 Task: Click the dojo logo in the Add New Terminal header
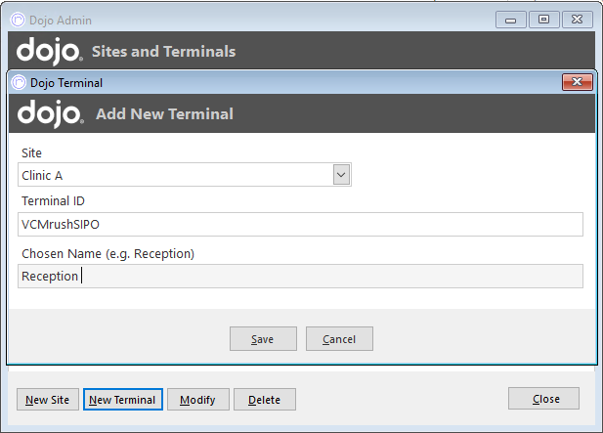pyautogui.click(x=51, y=113)
